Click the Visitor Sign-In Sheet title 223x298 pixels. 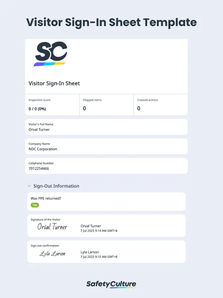point(54,83)
